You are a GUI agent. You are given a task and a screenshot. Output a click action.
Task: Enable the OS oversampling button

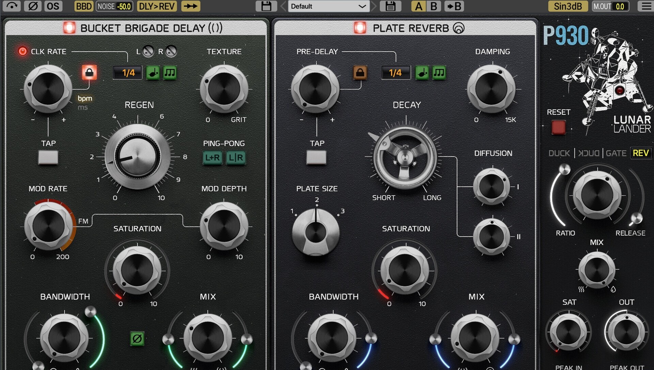[x=53, y=6]
